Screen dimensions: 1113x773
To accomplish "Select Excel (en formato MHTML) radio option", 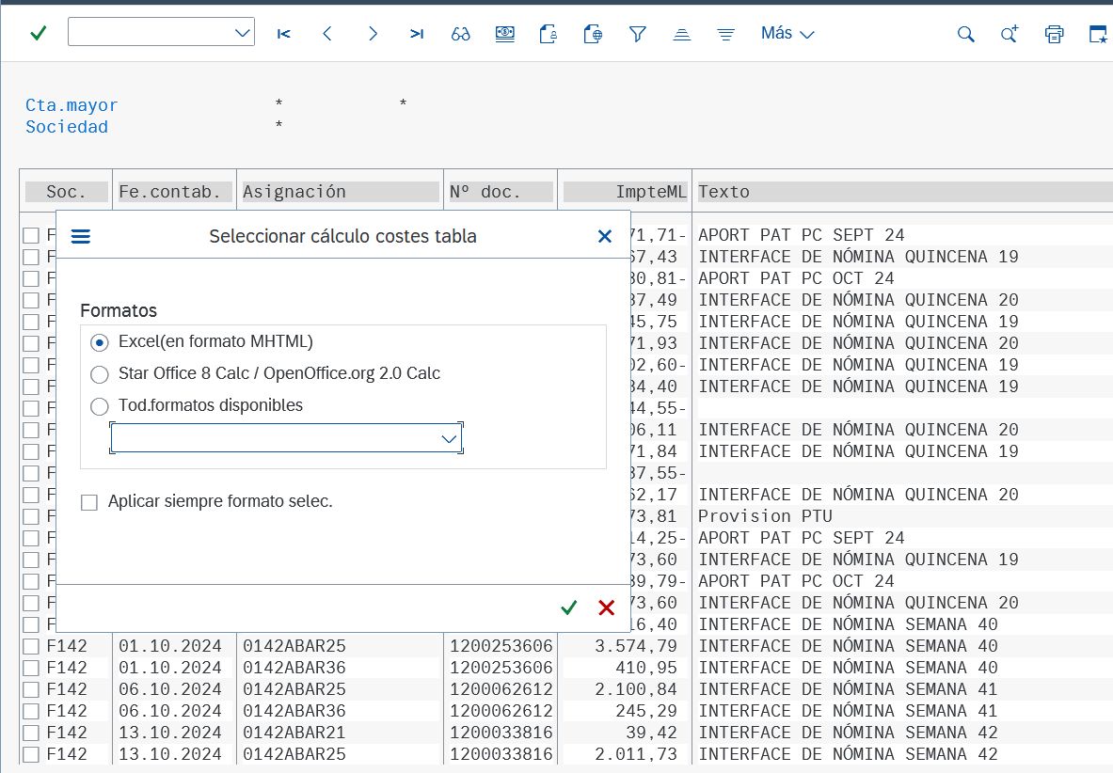I will point(100,341).
